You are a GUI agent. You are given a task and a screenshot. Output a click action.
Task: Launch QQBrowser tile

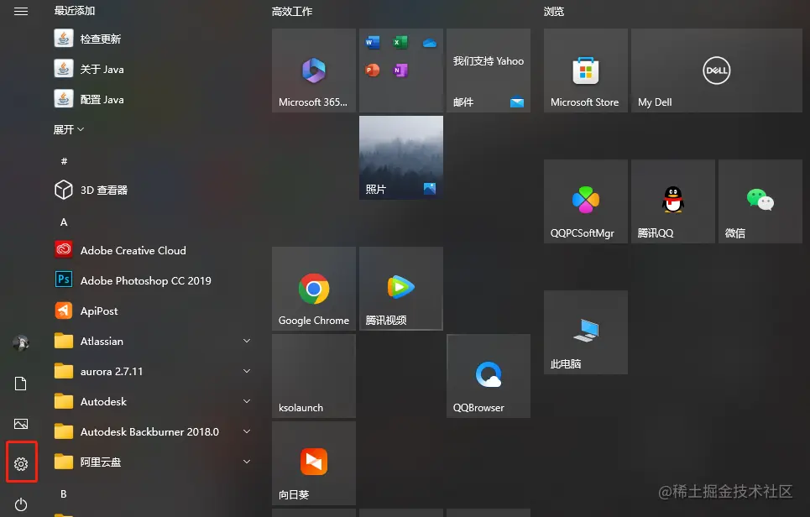(x=489, y=375)
